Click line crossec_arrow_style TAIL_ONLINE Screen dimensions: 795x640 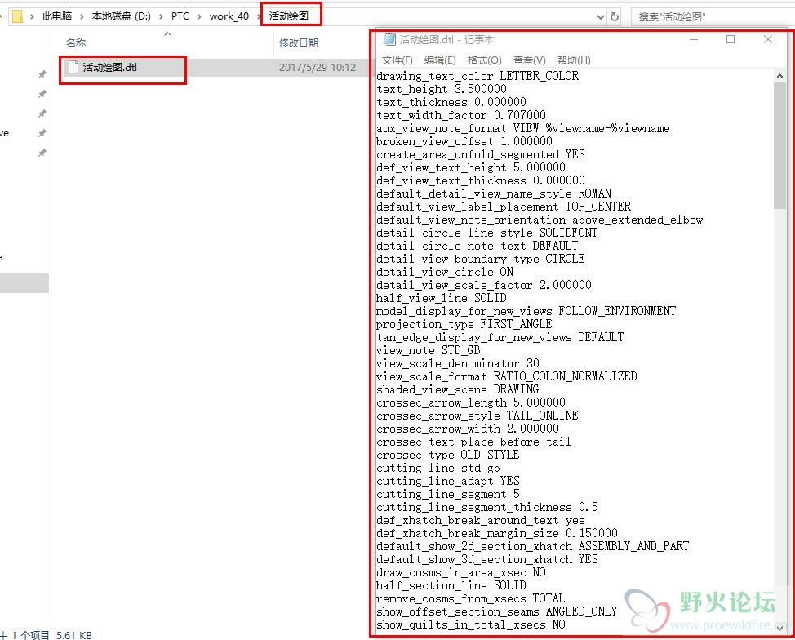477,416
